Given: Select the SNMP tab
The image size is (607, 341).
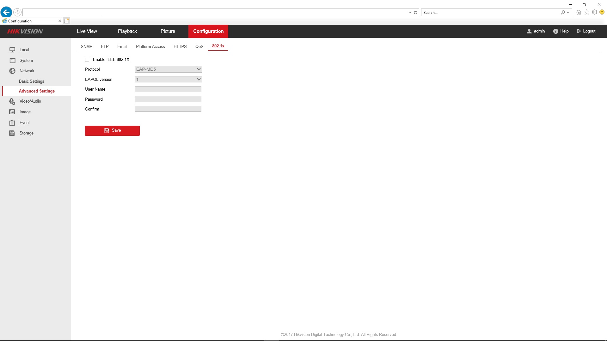Looking at the screenshot, I should pos(87,46).
